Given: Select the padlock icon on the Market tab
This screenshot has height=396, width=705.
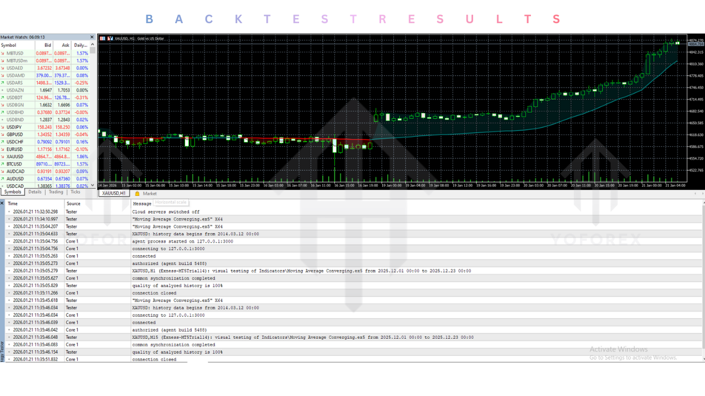Looking at the screenshot, I should coord(137,194).
